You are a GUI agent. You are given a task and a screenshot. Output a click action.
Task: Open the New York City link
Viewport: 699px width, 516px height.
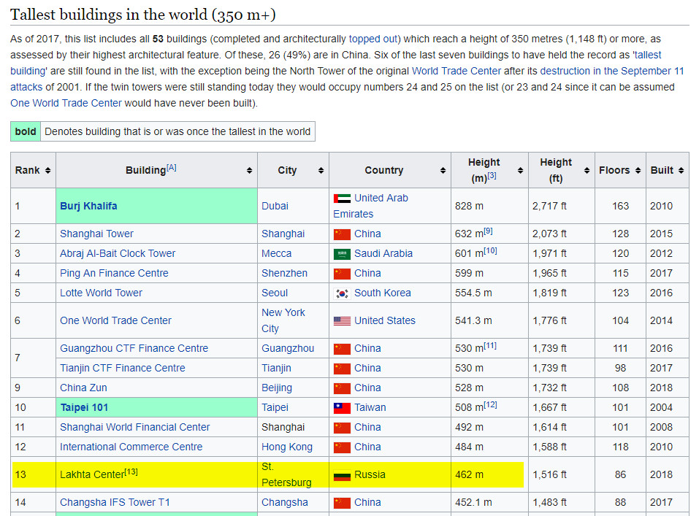(283, 320)
